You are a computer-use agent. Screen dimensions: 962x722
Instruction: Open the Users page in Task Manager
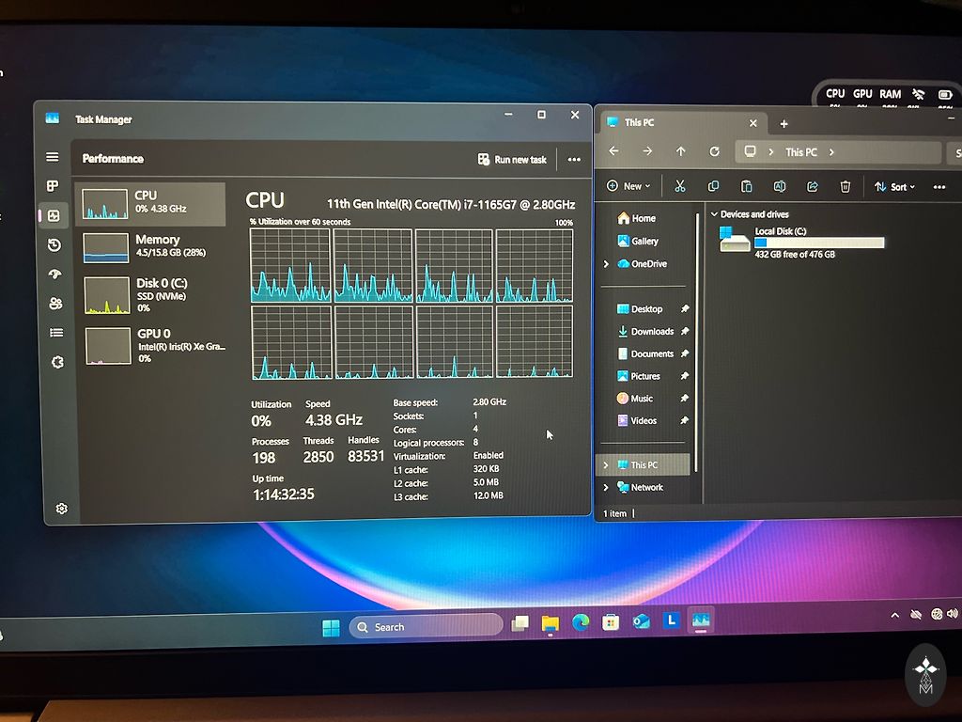[54, 304]
